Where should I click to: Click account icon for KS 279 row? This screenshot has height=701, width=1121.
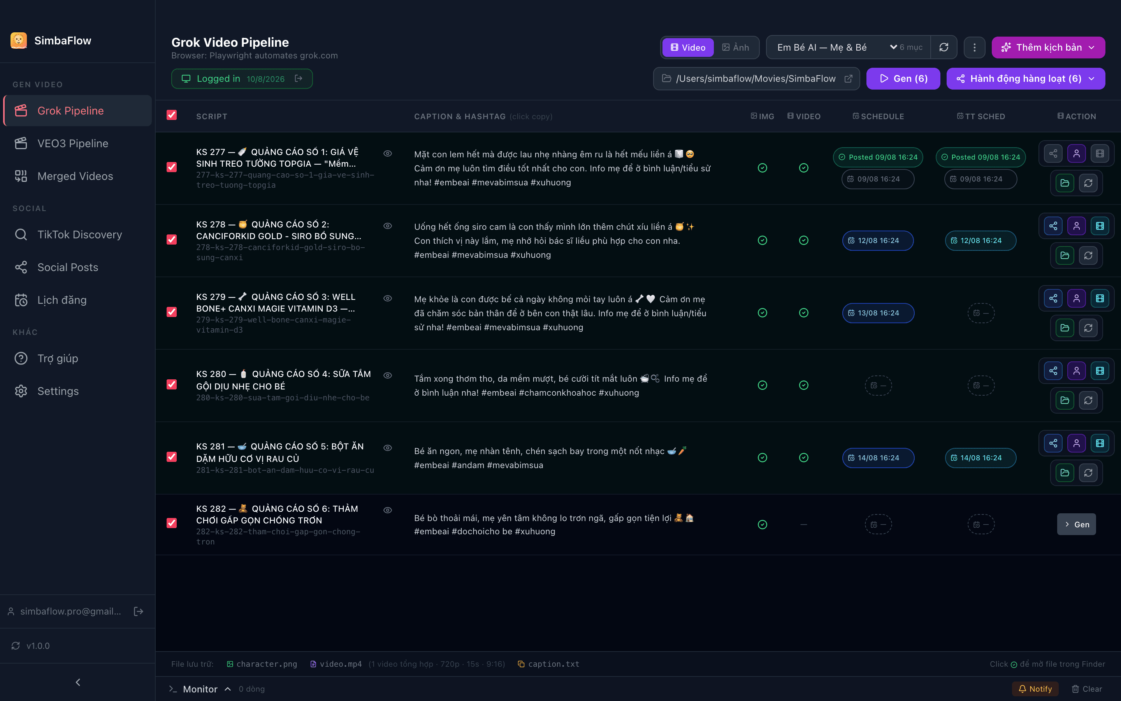pos(1077,298)
